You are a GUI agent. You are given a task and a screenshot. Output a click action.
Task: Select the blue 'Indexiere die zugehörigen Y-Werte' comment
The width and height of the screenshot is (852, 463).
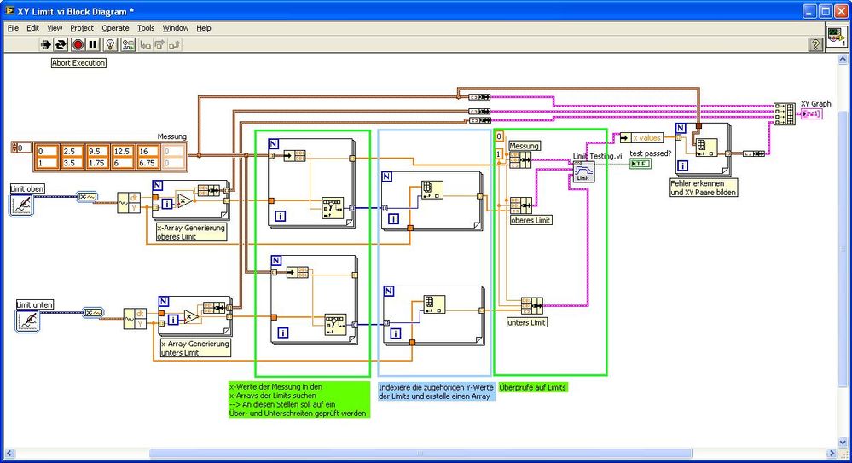point(436,392)
